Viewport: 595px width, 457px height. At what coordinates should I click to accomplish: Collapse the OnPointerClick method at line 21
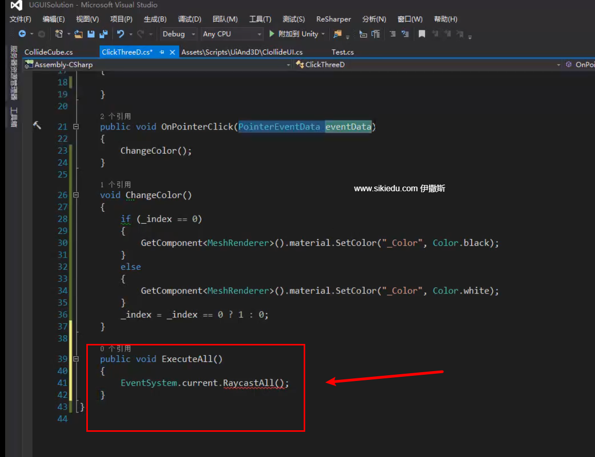(76, 127)
